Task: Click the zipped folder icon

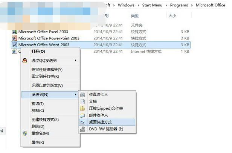Action: coord(82,108)
